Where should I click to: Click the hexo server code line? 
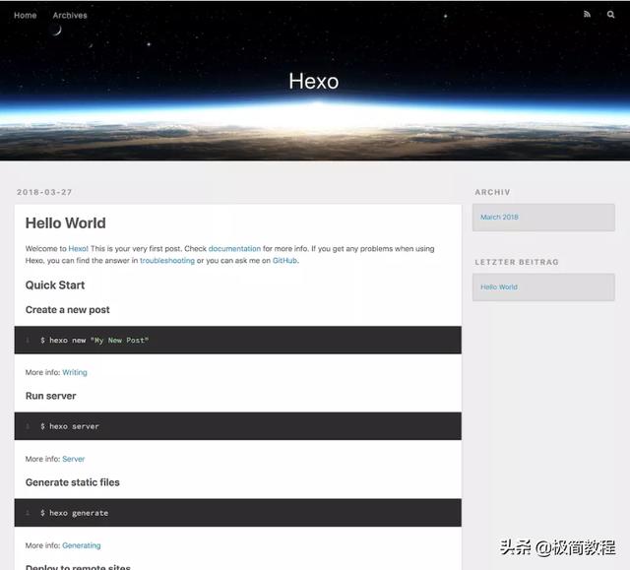70,426
